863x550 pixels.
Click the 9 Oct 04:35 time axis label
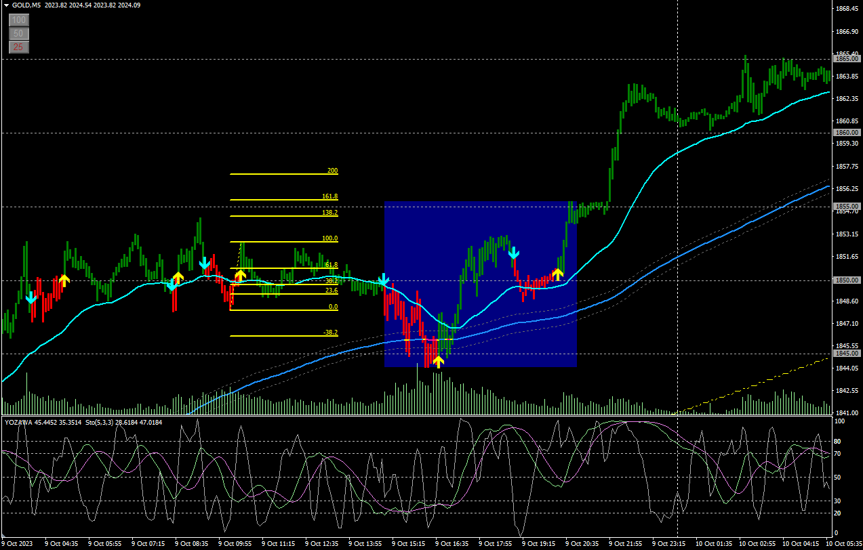62,543
